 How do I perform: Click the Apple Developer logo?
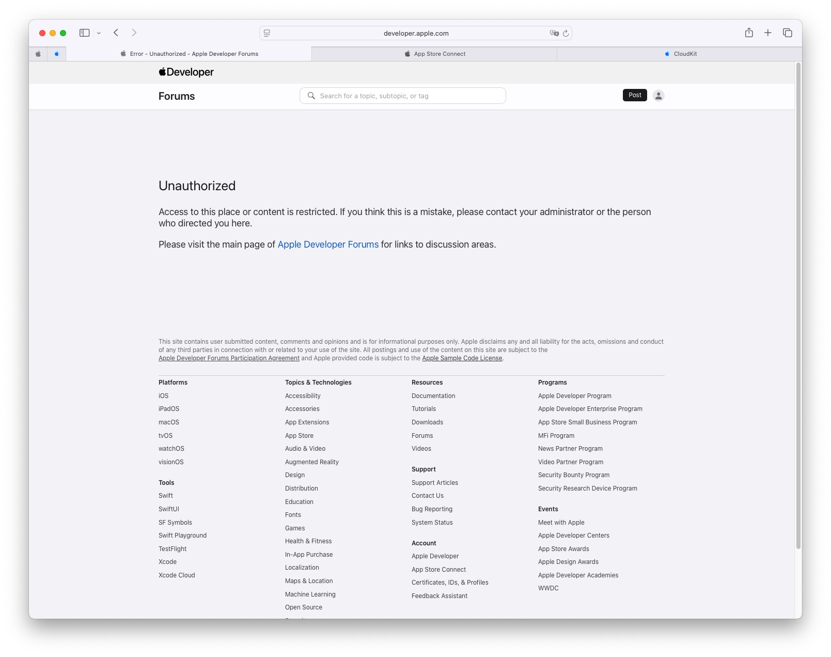click(x=186, y=72)
